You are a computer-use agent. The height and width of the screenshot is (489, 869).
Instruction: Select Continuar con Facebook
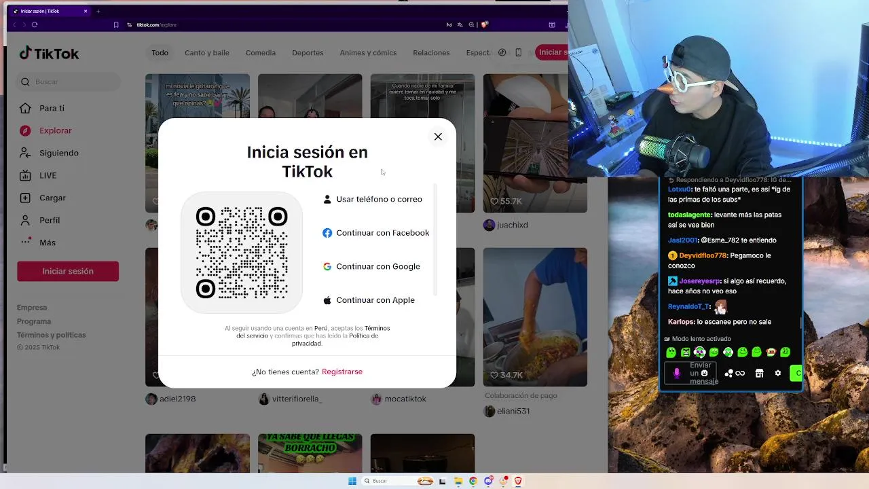click(376, 233)
